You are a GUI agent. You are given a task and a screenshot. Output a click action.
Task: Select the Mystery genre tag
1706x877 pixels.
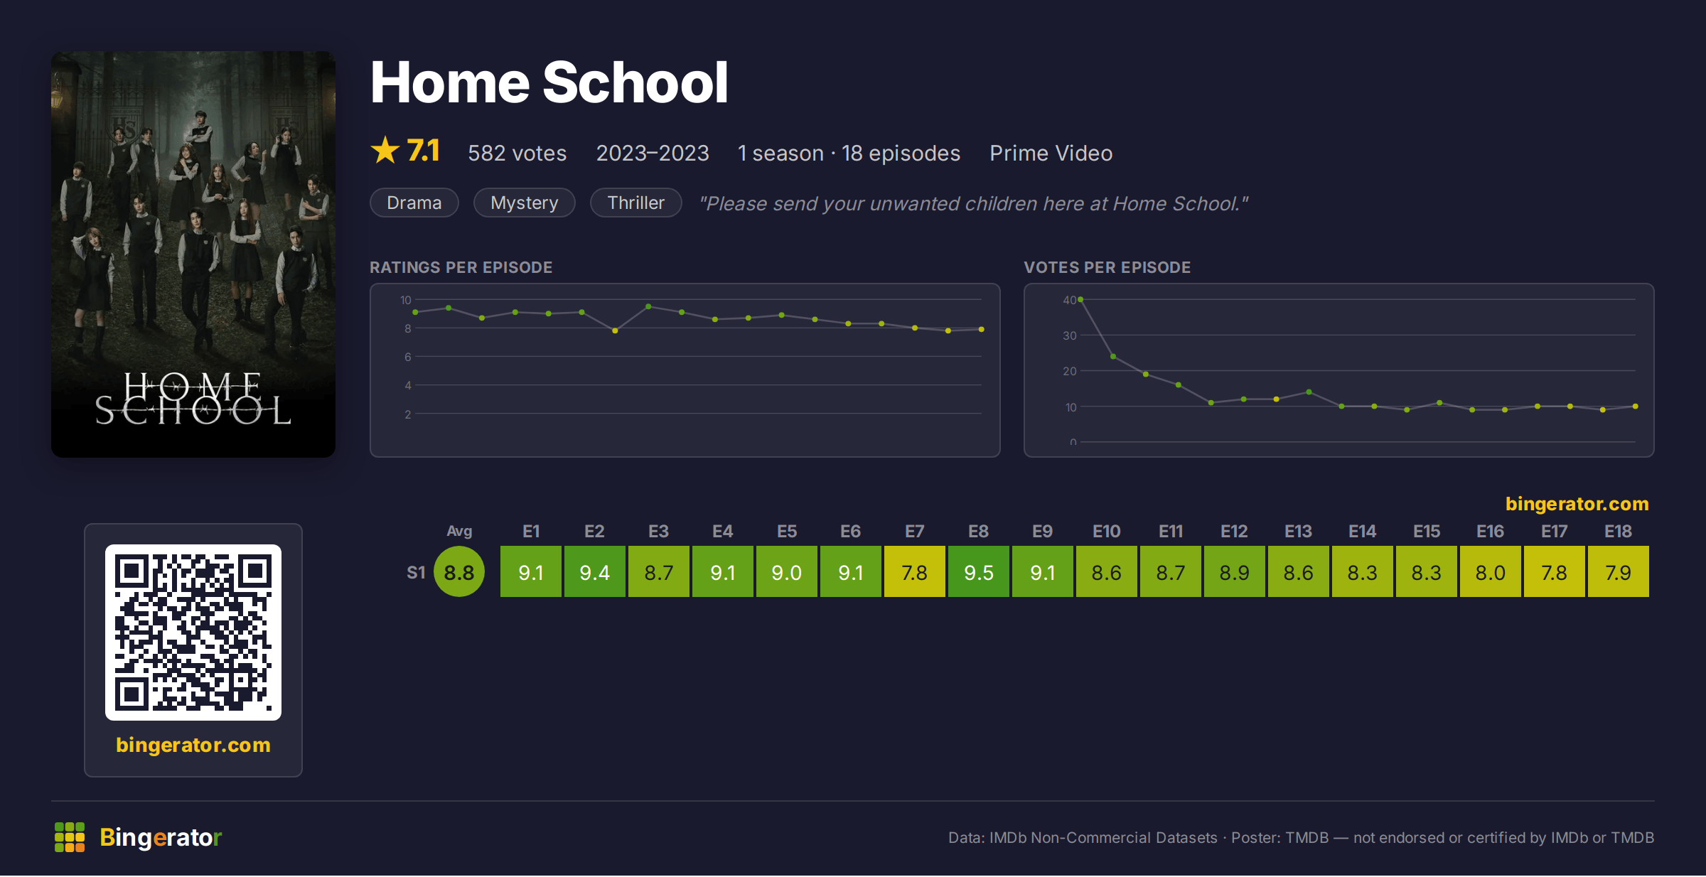tap(525, 203)
